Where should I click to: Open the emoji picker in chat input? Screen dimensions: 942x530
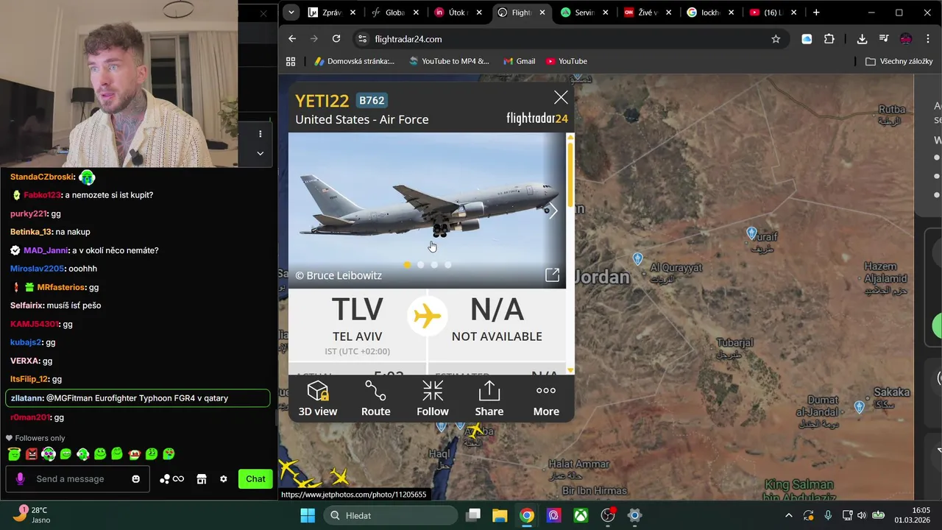point(135,478)
